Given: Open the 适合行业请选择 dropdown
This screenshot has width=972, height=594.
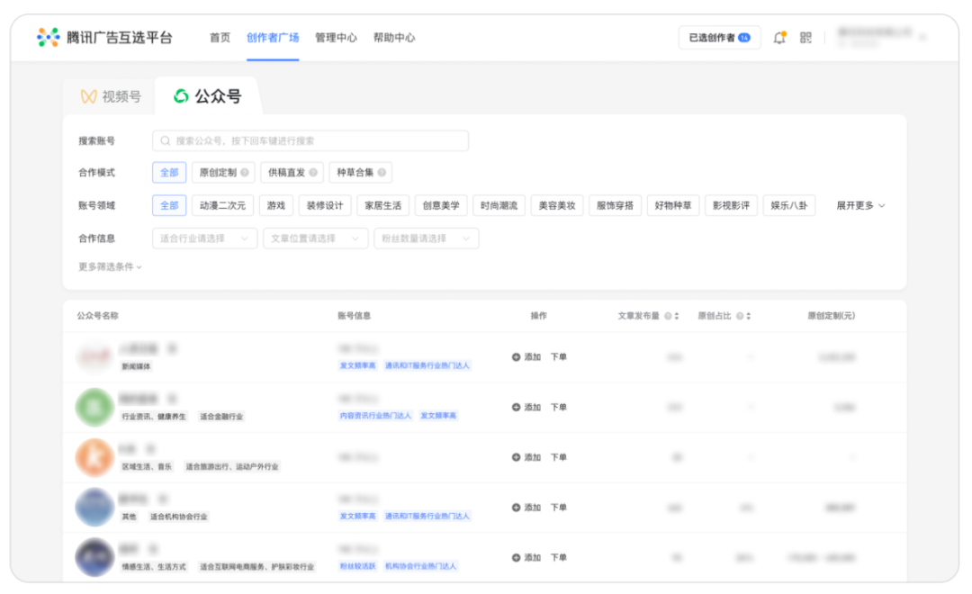Looking at the screenshot, I should tap(204, 238).
